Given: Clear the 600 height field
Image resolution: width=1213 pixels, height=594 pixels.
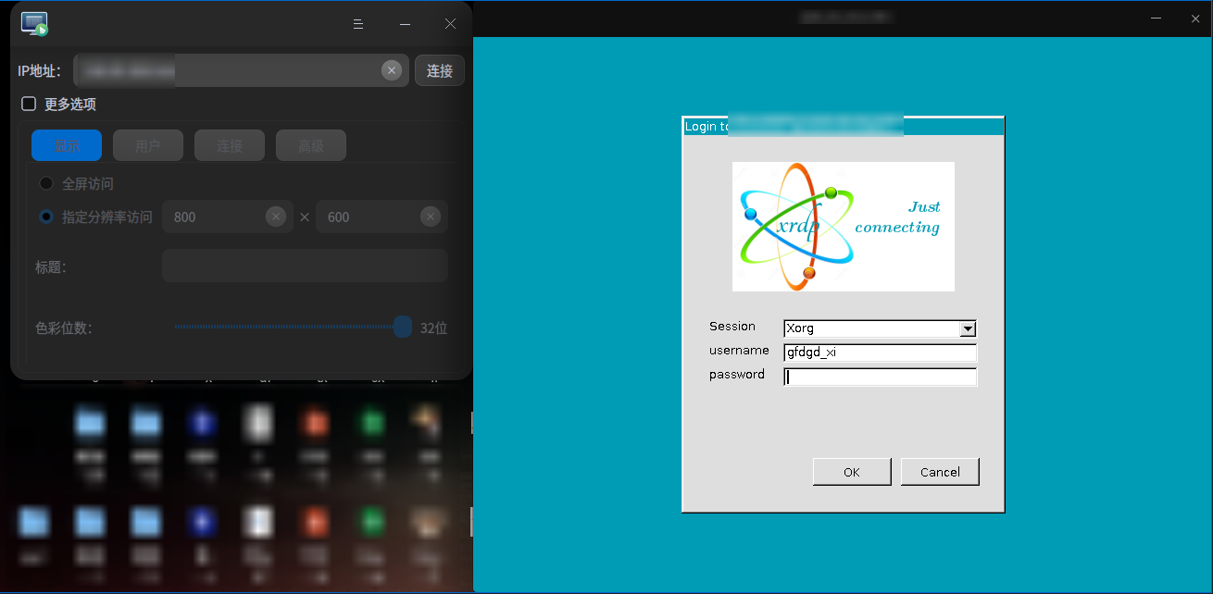Looking at the screenshot, I should pos(431,217).
